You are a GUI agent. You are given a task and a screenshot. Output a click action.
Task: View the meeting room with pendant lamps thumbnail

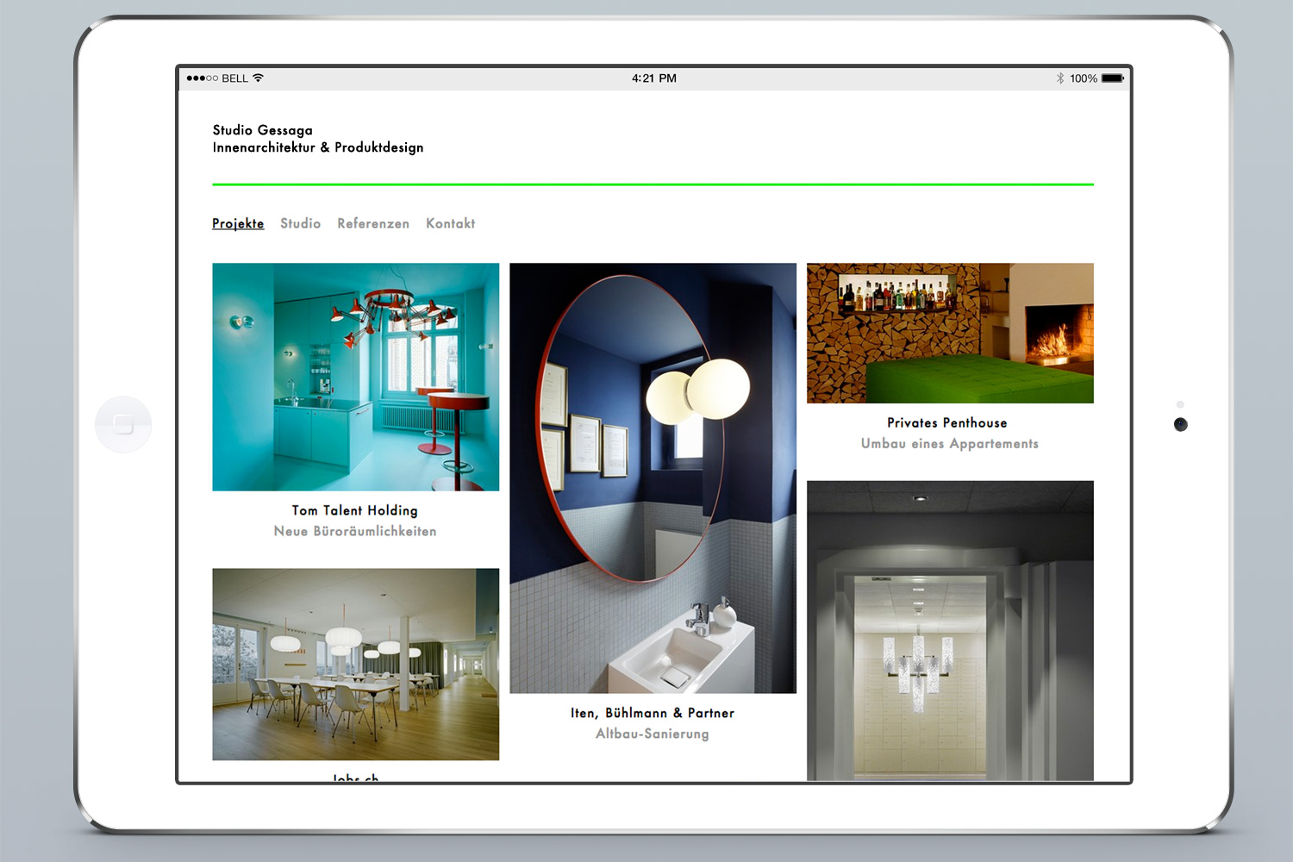pos(356,664)
